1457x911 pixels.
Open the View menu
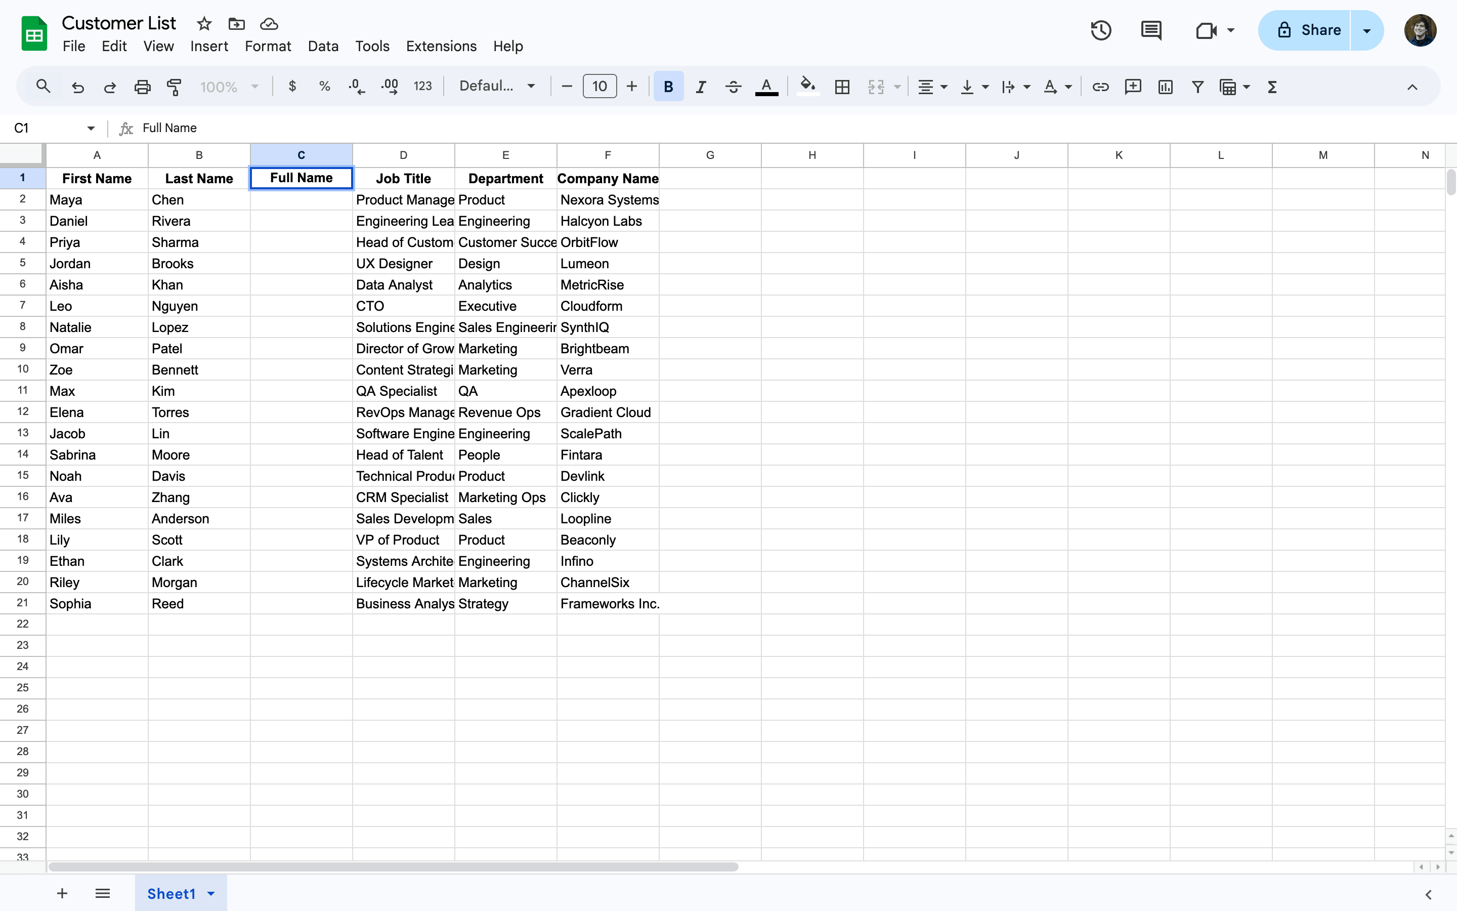tap(158, 47)
